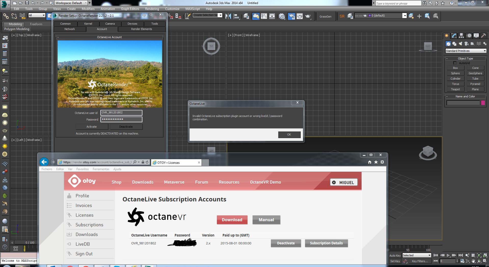
Task: Switch to the Kernel tab in Render Setup
Action: pos(88,24)
